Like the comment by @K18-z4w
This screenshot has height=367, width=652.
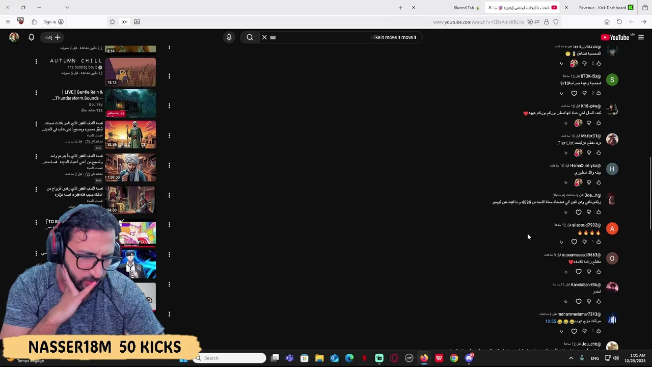pos(599,123)
